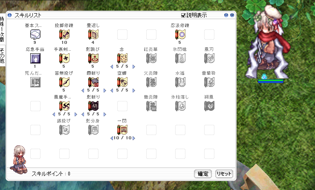Click the 一閃 skill scroll icon

pyautogui.click(x=122, y=130)
